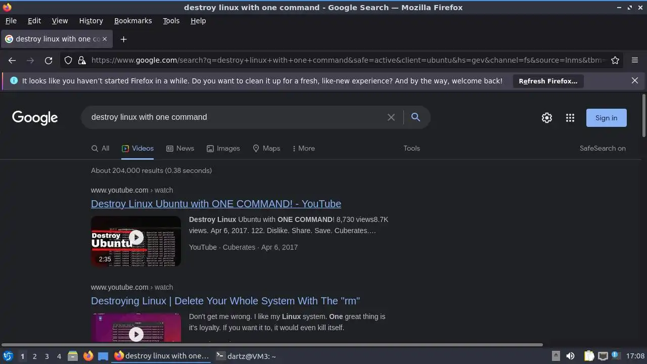The image size is (647, 364).
Task: Click the removable media eject tray icon
Action: click(x=556, y=356)
